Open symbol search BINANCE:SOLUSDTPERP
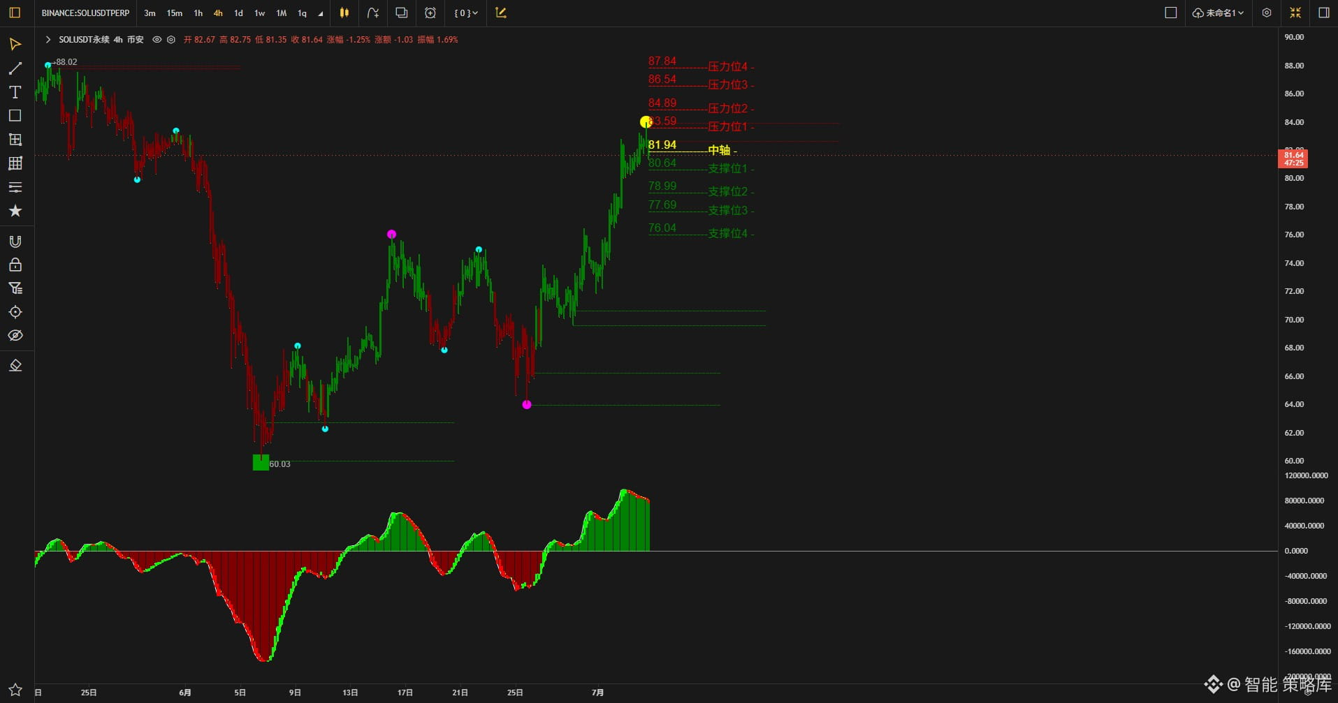Viewport: 1338px width, 703px height. click(x=85, y=13)
